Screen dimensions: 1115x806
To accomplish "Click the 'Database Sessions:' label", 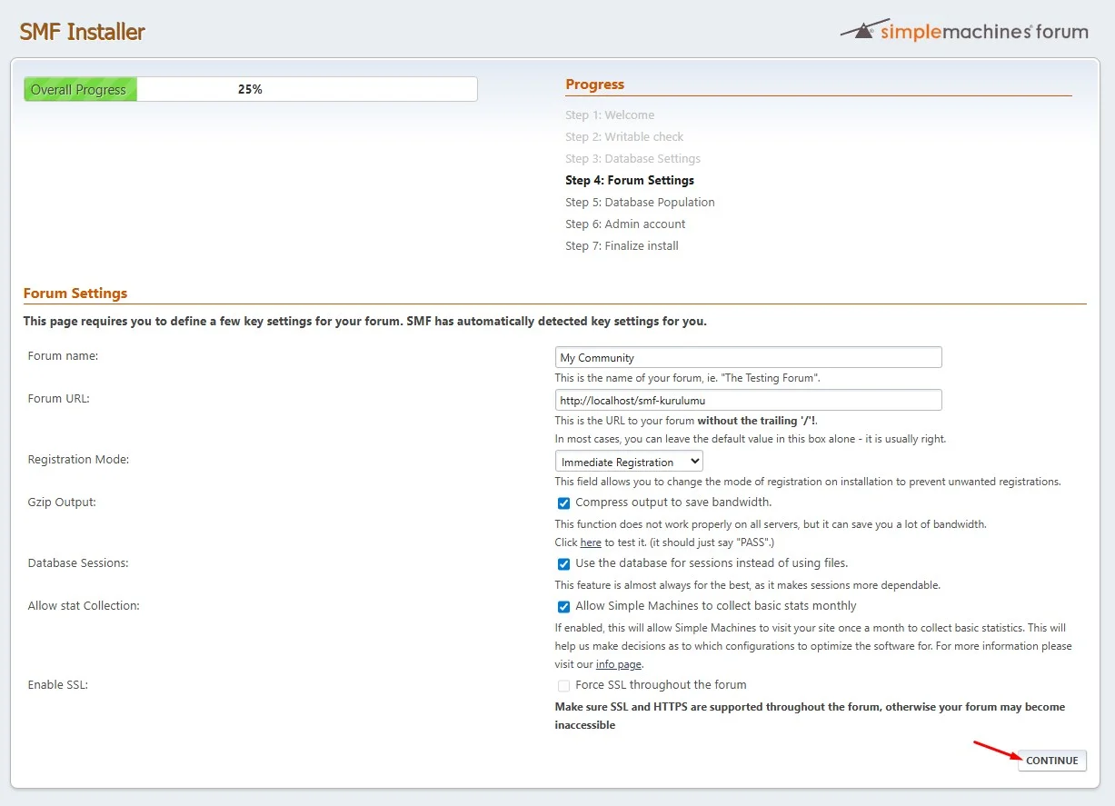I will coord(78,563).
